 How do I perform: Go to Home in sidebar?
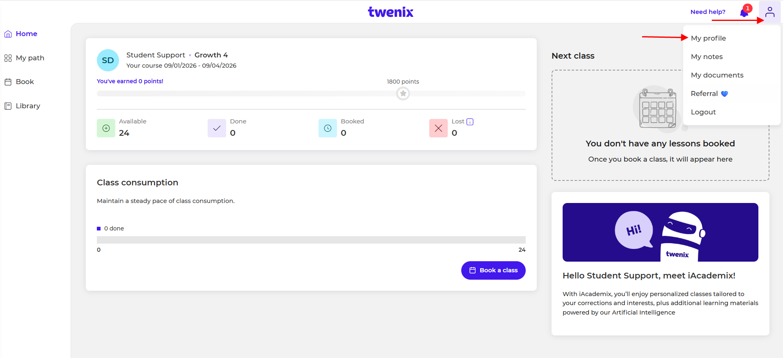click(x=26, y=34)
